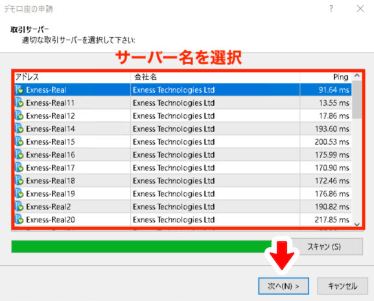Close the demo account dialog

pyautogui.click(x=360, y=9)
